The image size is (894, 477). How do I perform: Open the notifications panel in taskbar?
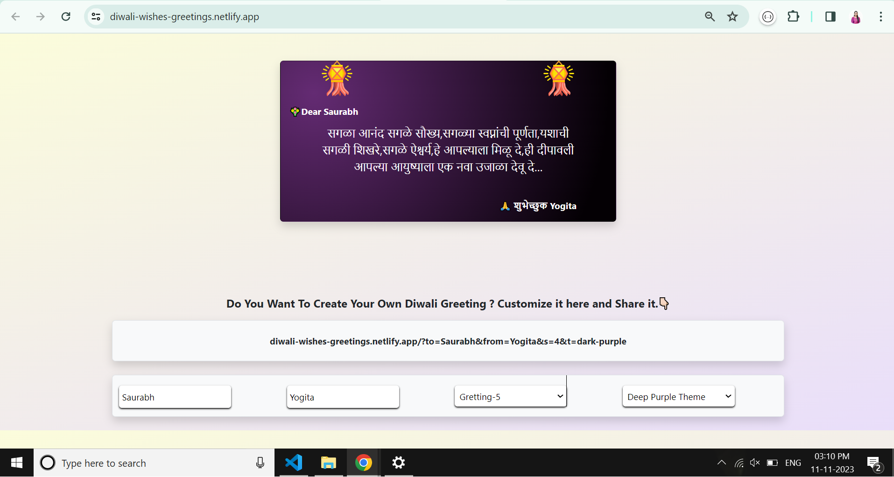[873, 463]
